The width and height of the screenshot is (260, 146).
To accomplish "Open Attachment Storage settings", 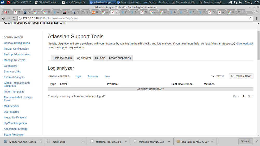I will [x=16, y=129].
